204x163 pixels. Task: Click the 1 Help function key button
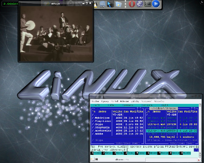coord(96,153)
